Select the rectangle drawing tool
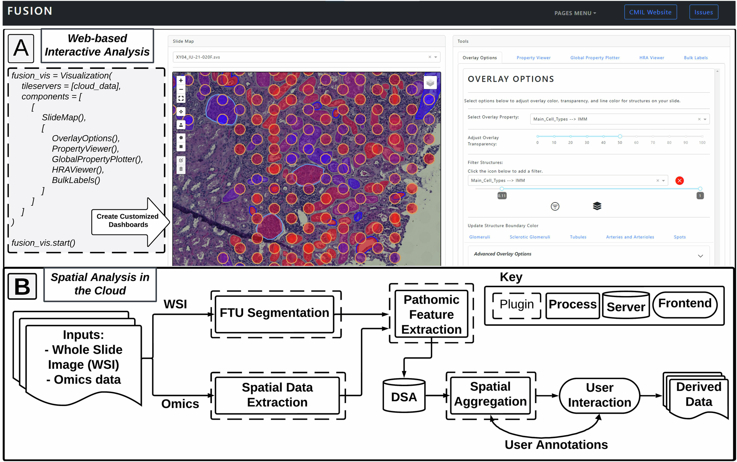This screenshot has width=737, height=462. tap(181, 147)
